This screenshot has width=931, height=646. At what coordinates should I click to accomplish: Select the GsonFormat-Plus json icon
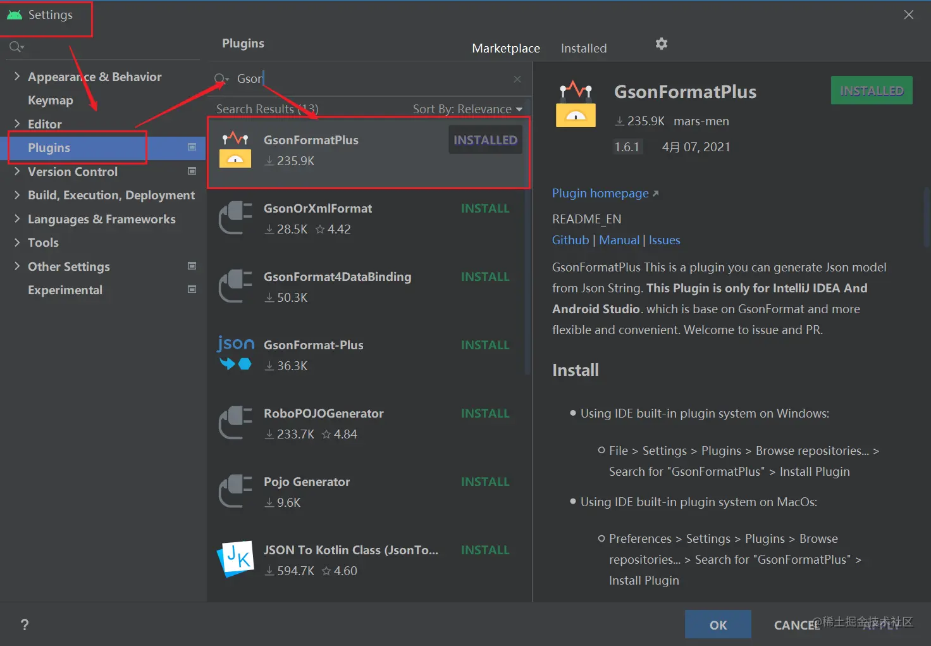pos(235,353)
